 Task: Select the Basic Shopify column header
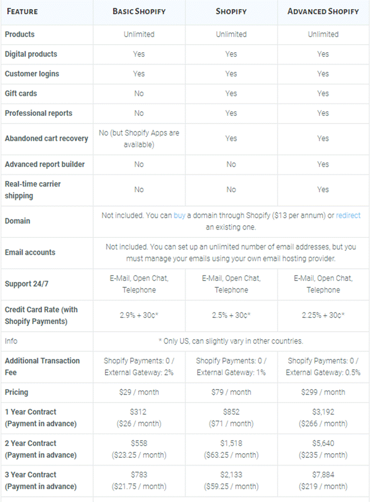139,11
